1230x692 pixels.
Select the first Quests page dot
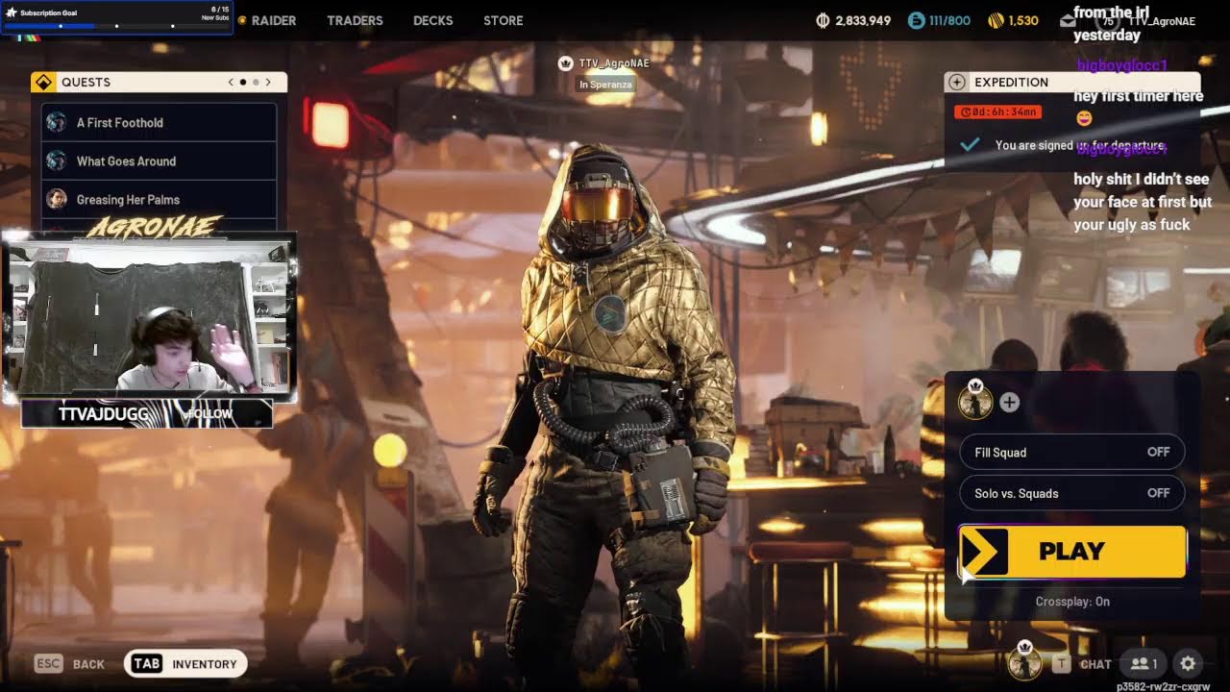tap(243, 83)
